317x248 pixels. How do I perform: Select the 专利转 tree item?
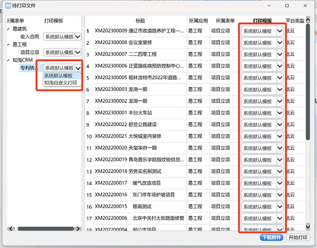pyautogui.click(x=29, y=68)
